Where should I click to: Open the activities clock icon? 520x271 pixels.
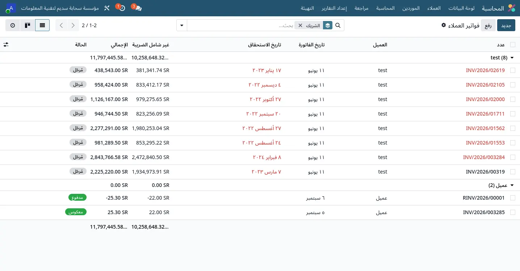click(122, 8)
